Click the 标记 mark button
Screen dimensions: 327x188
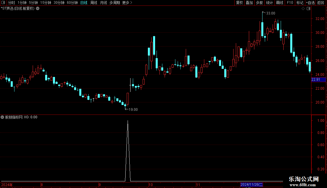pos(300,3)
